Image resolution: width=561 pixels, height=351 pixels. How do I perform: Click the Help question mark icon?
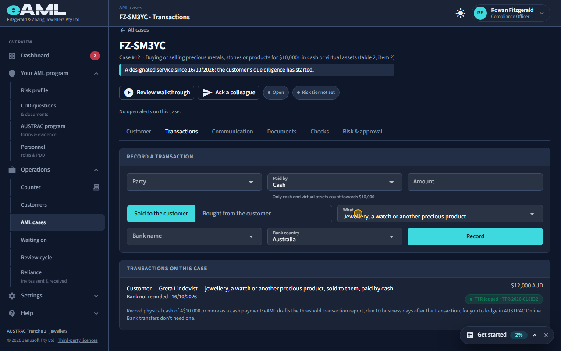click(x=12, y=313)
